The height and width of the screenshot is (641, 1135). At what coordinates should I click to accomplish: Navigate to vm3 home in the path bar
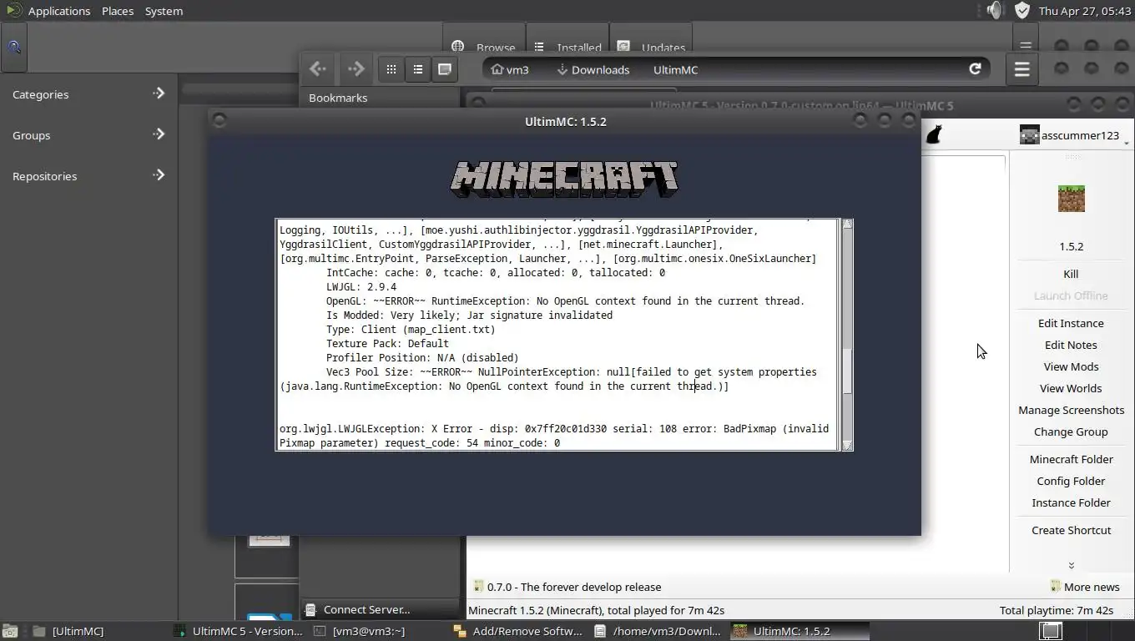pos(510,69)
